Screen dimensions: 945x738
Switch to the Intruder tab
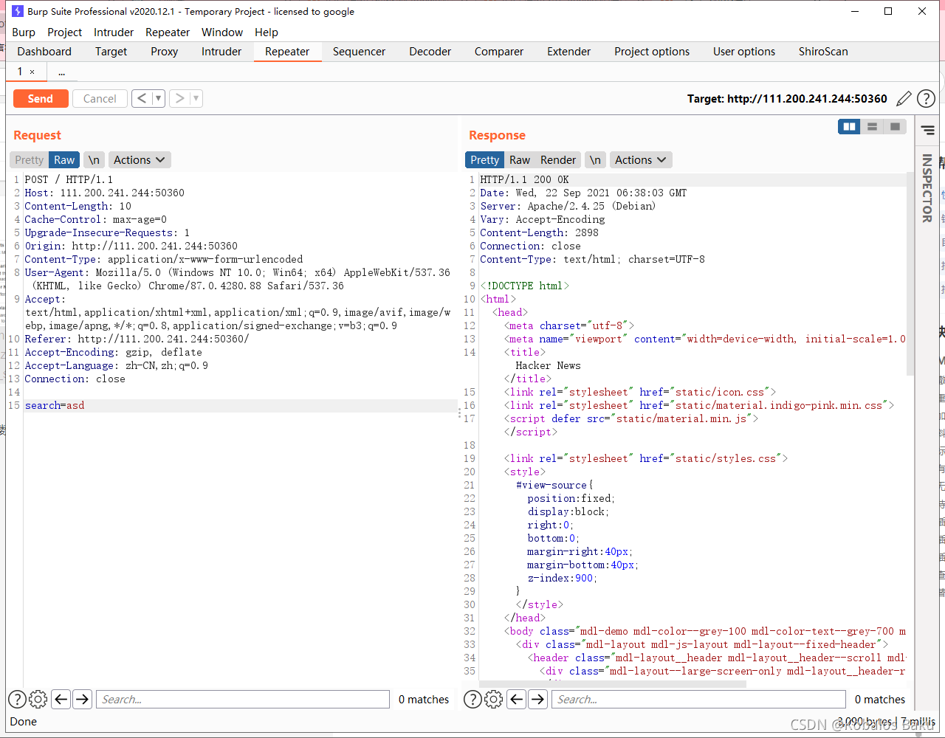click(221, 52)
